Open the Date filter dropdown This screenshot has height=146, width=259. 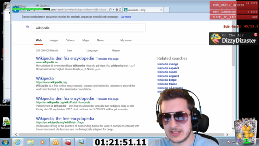[69, 50]
